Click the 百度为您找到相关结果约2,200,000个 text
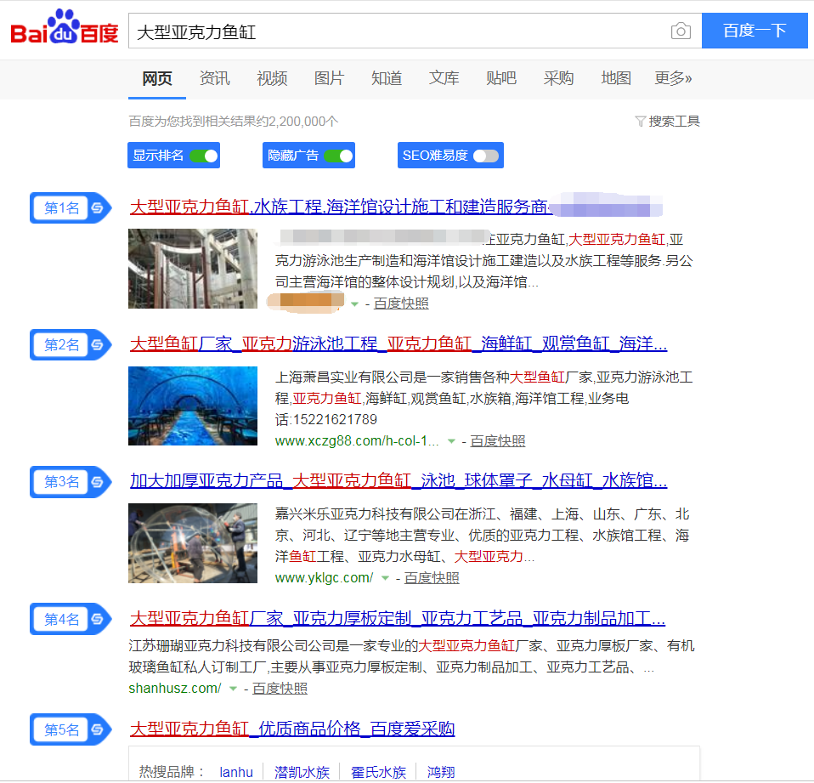 [234, 122]
